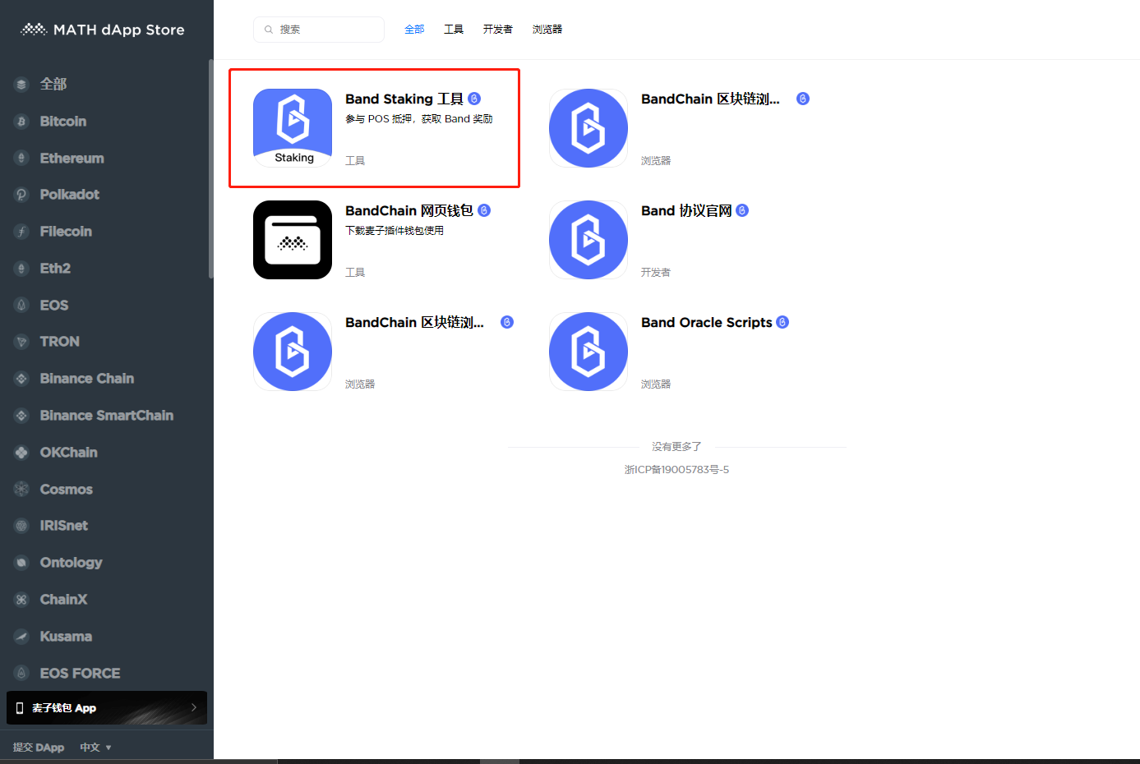This screenshot has width=1140, height=764.
Task: Select the Ontology icon in sidebar
Action: [x=22, y=563]
